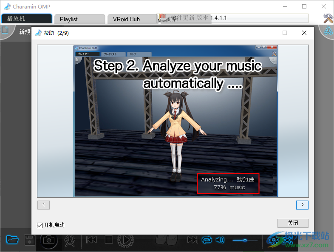Image resolution: width=334 pixels, height=252 pixels.
Task: Switch to the Playlist tab
Action: [79, 19]
